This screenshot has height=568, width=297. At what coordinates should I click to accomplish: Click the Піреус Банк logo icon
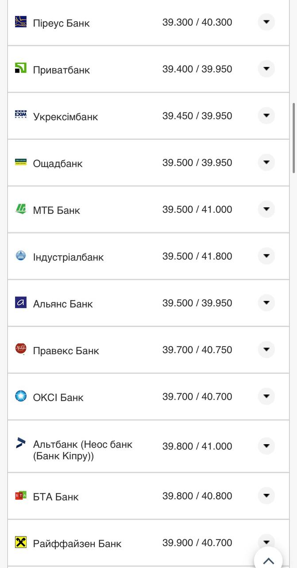point(21,22)
